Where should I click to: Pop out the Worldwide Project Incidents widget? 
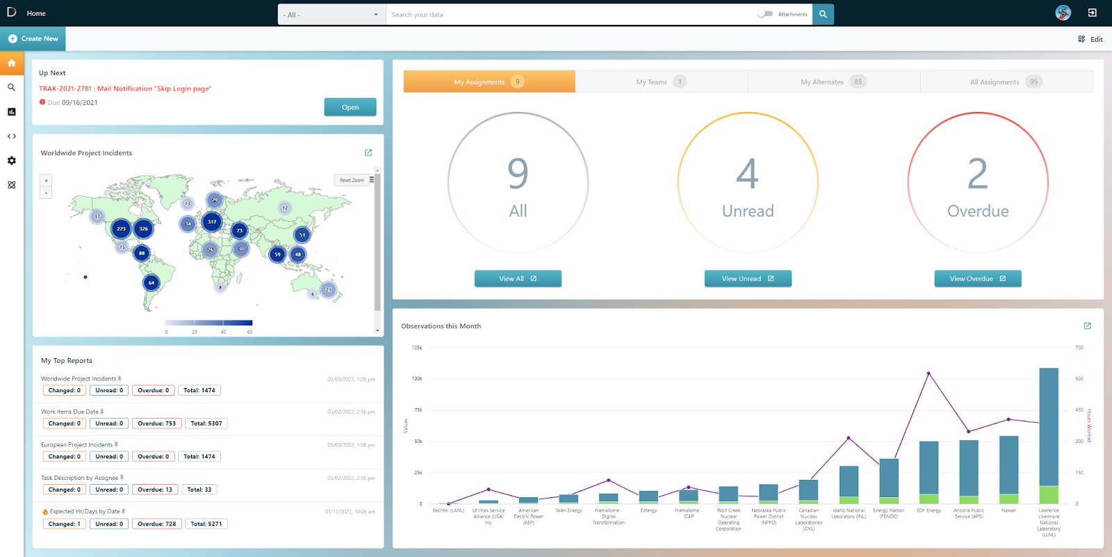point(368,153)
